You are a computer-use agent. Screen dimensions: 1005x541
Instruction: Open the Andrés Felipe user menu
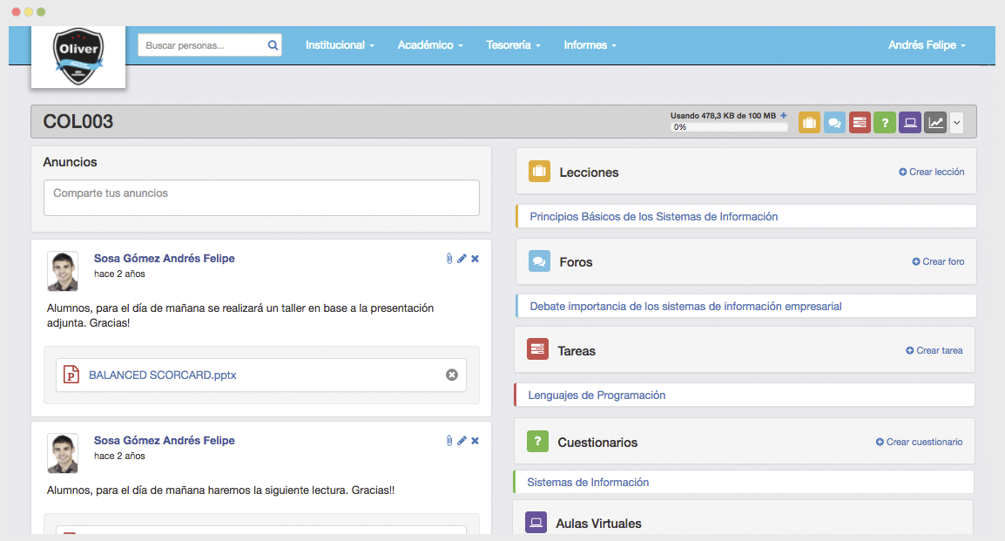pos(927,45)
